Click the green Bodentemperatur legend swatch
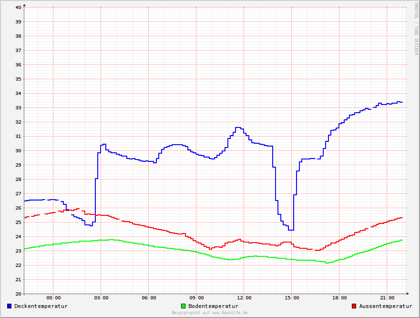Image resolution: width=420 pixels, height=318 pixels. coord(183,306)
